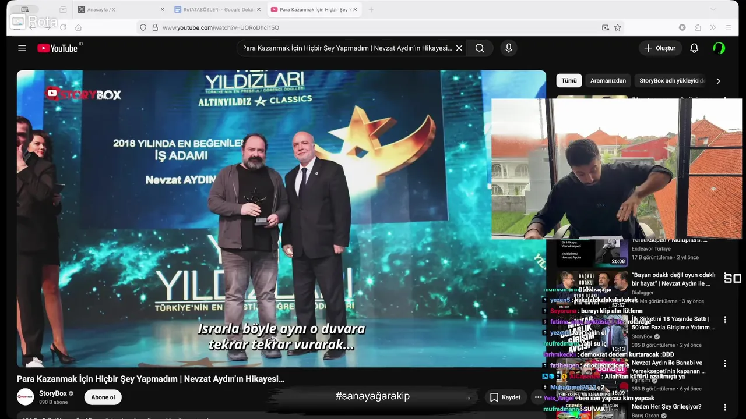The image size is (746, 419).
Task: Close the Google Dokümanlar tab
Action: [259, 9]
